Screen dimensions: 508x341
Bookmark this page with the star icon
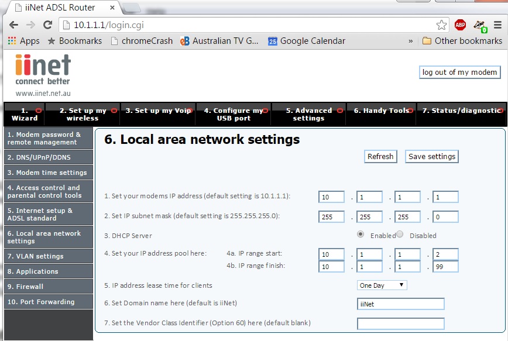441,25
